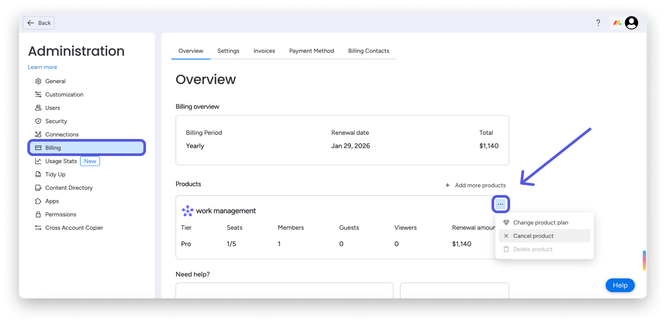666x323 pixels.
Task: Click the Security shield icon
Action: 38,121
